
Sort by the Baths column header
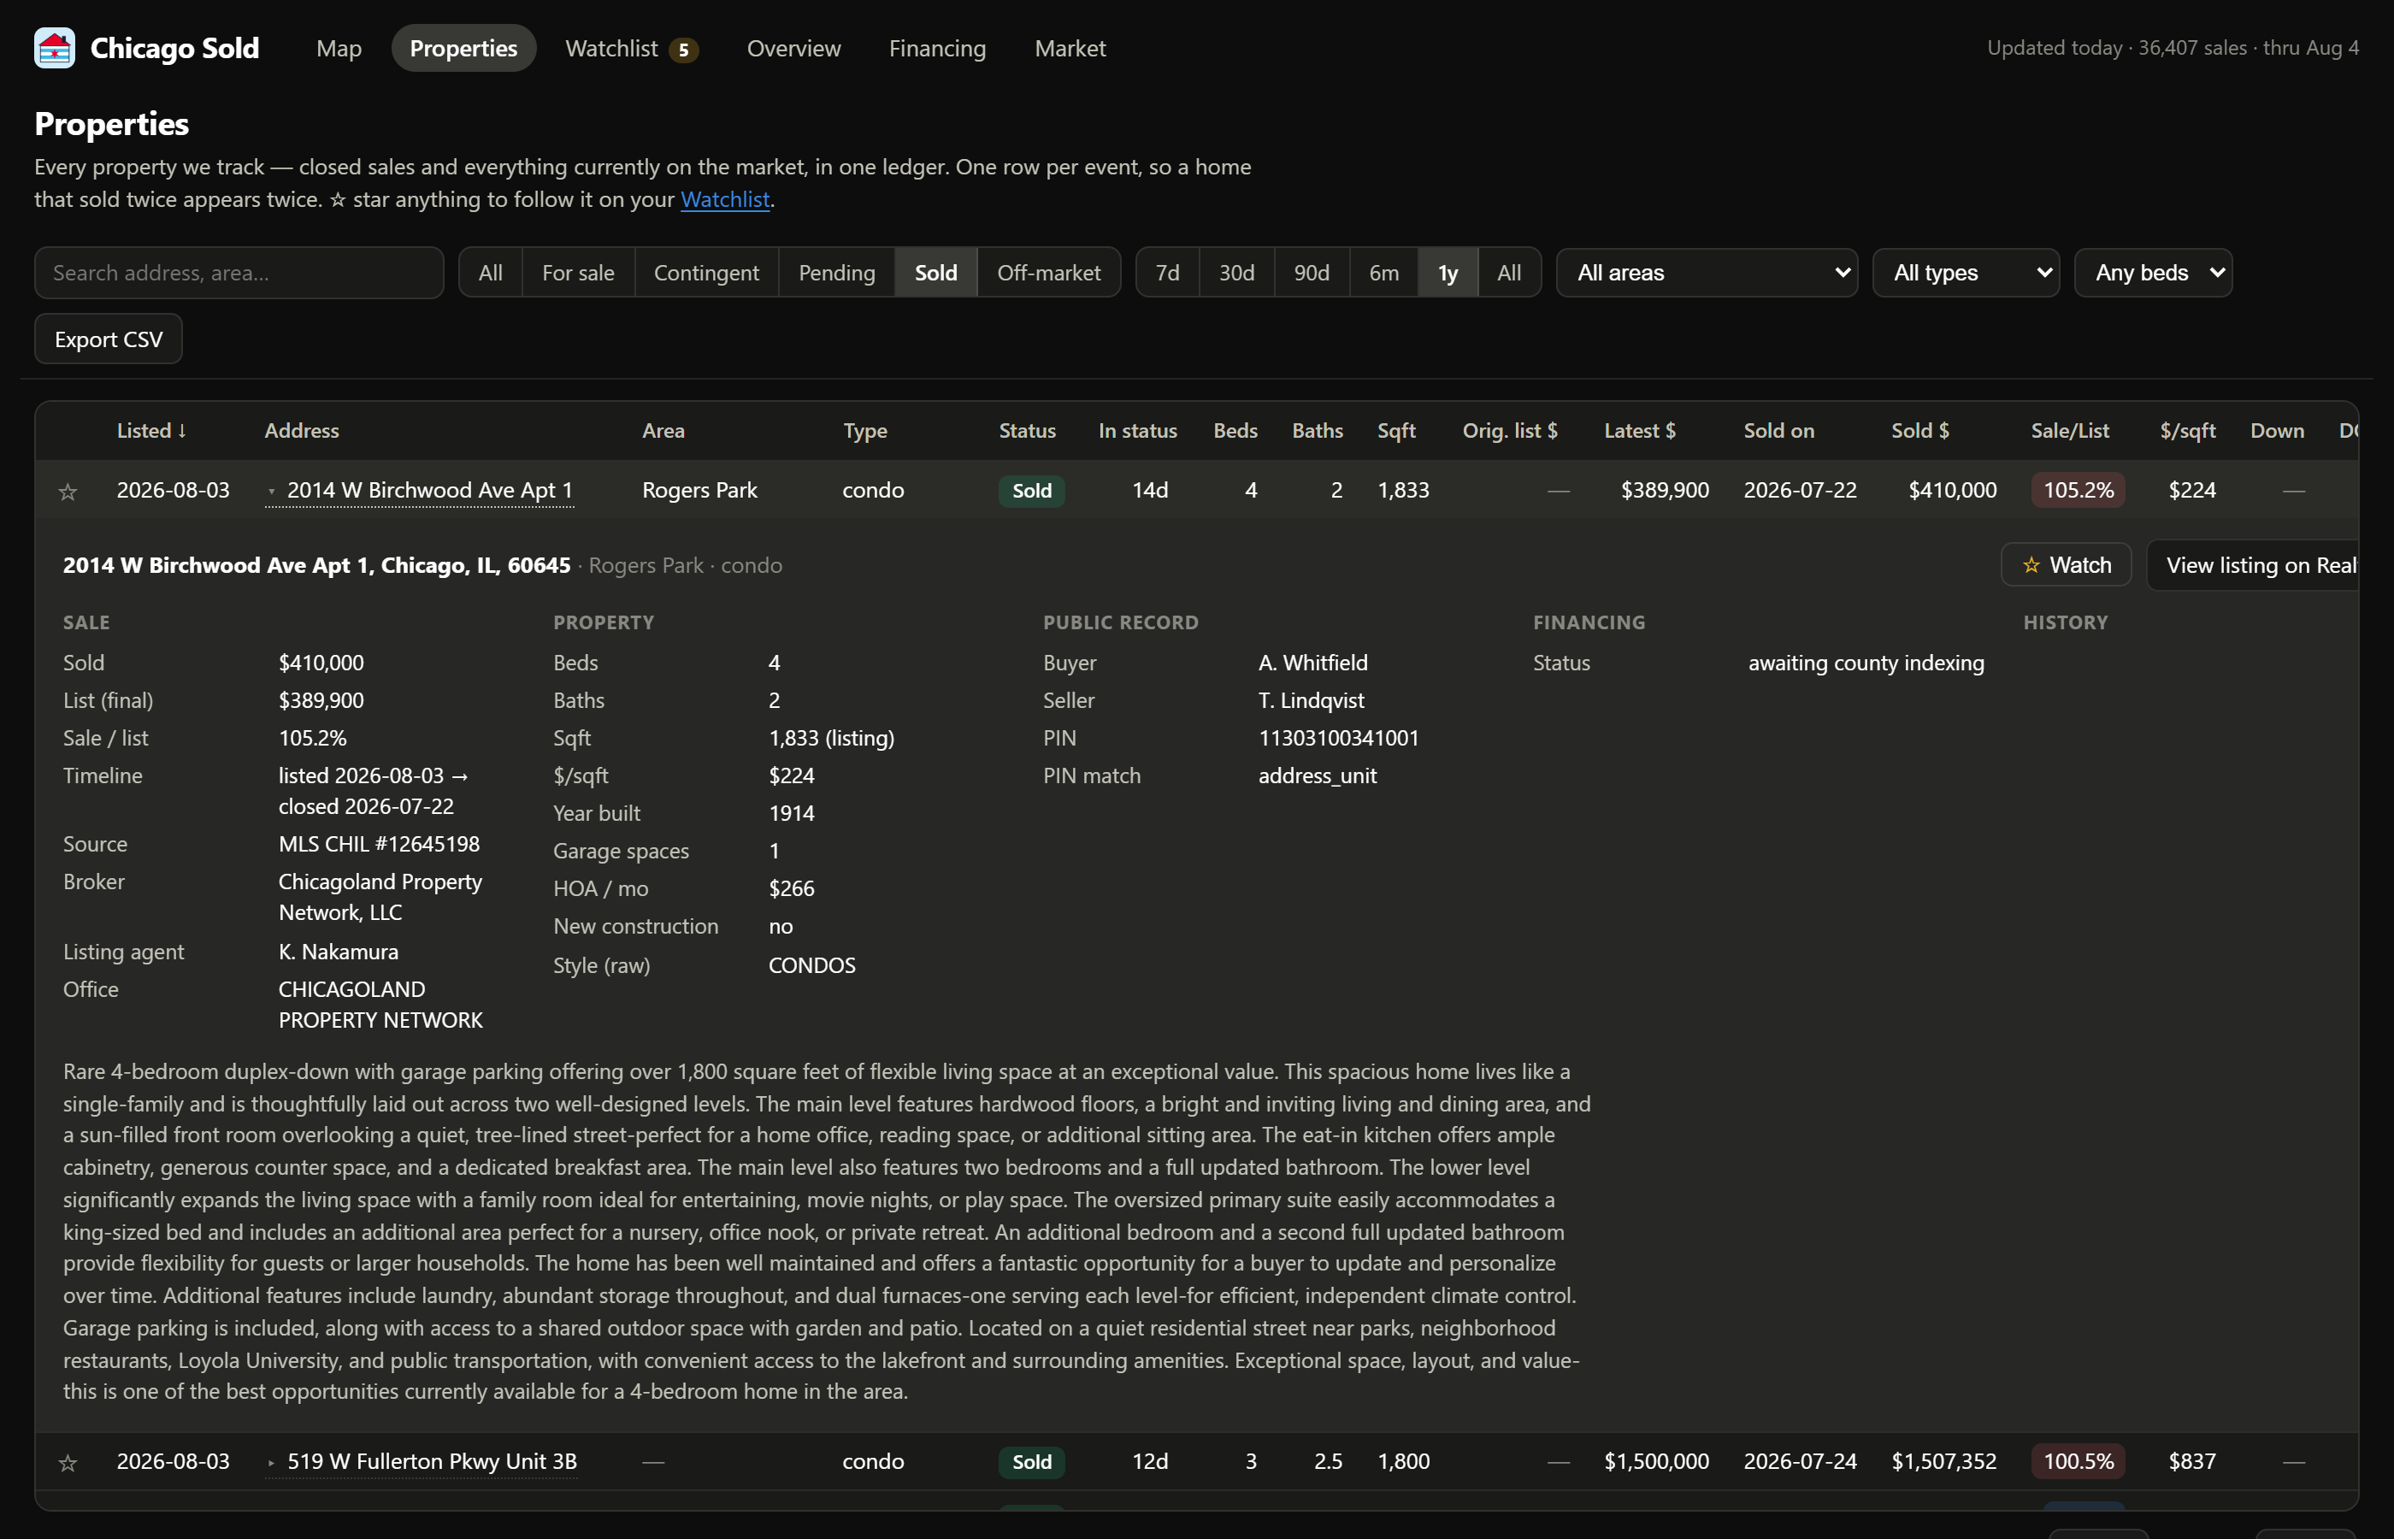1317,431
